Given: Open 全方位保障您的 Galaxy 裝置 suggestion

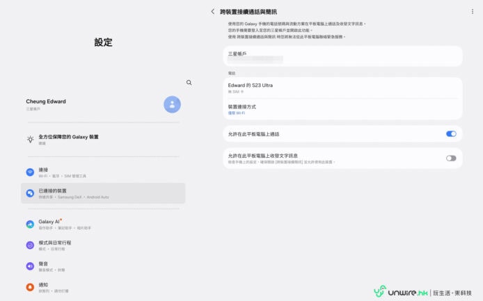Looking at the screenshot, I should [x=103, y=140].
